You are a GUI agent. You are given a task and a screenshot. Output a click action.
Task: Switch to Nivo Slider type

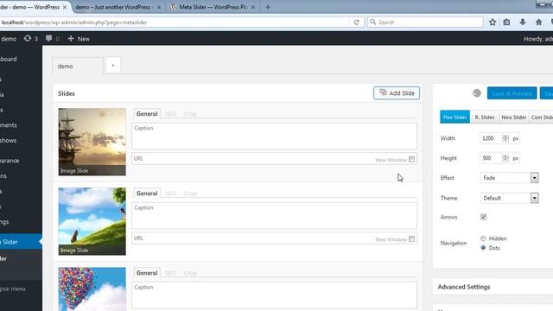coord(513,117)
